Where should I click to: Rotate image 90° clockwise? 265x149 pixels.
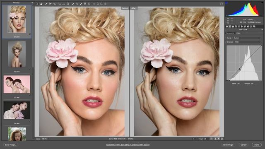click(101, 4)
